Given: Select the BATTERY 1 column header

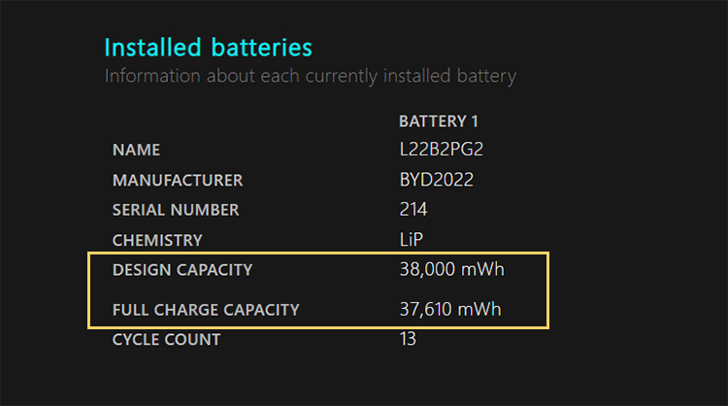Looking at the screenshot, I should (439, 121).
